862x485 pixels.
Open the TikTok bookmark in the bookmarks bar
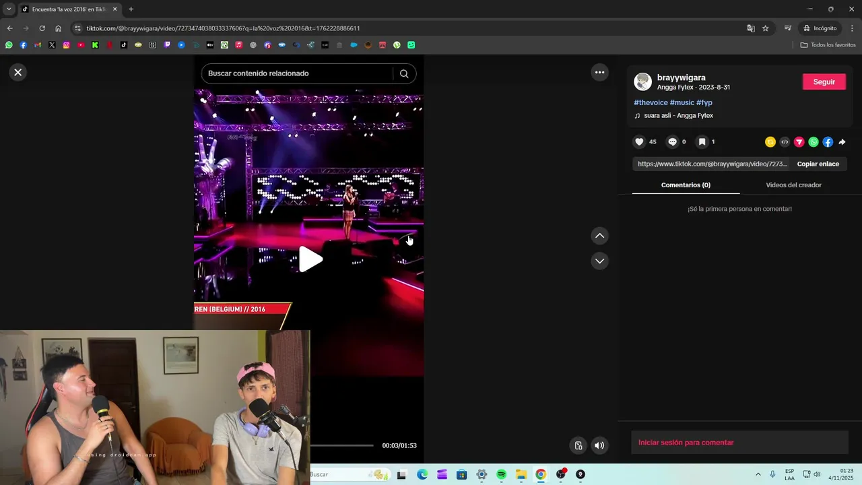click(124, 45)
